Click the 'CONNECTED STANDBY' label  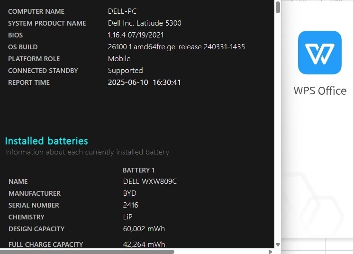pos(43,71)
